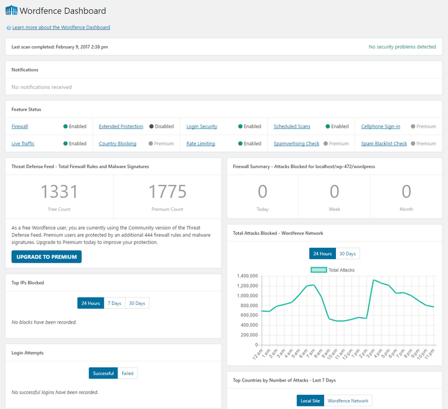Screen dimensions: 448x409
Task: Click No security problems detected status
Action: [x=403, y=47]
